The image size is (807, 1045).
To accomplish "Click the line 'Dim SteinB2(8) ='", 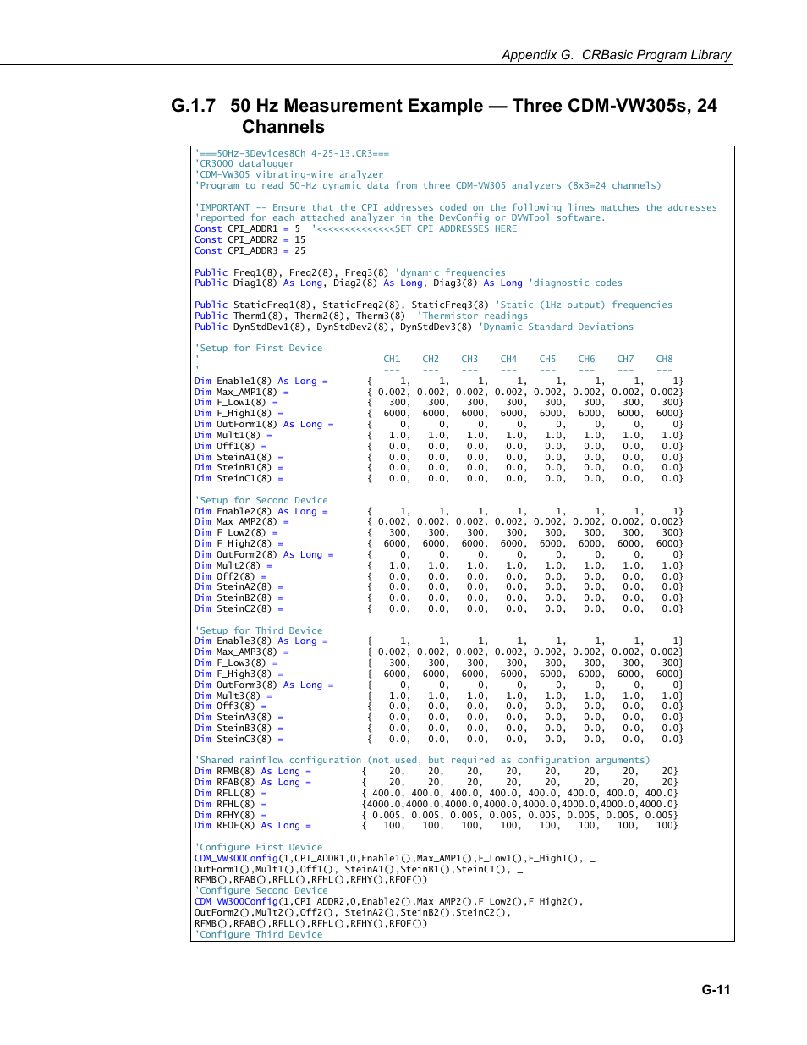I will (439, 598).
